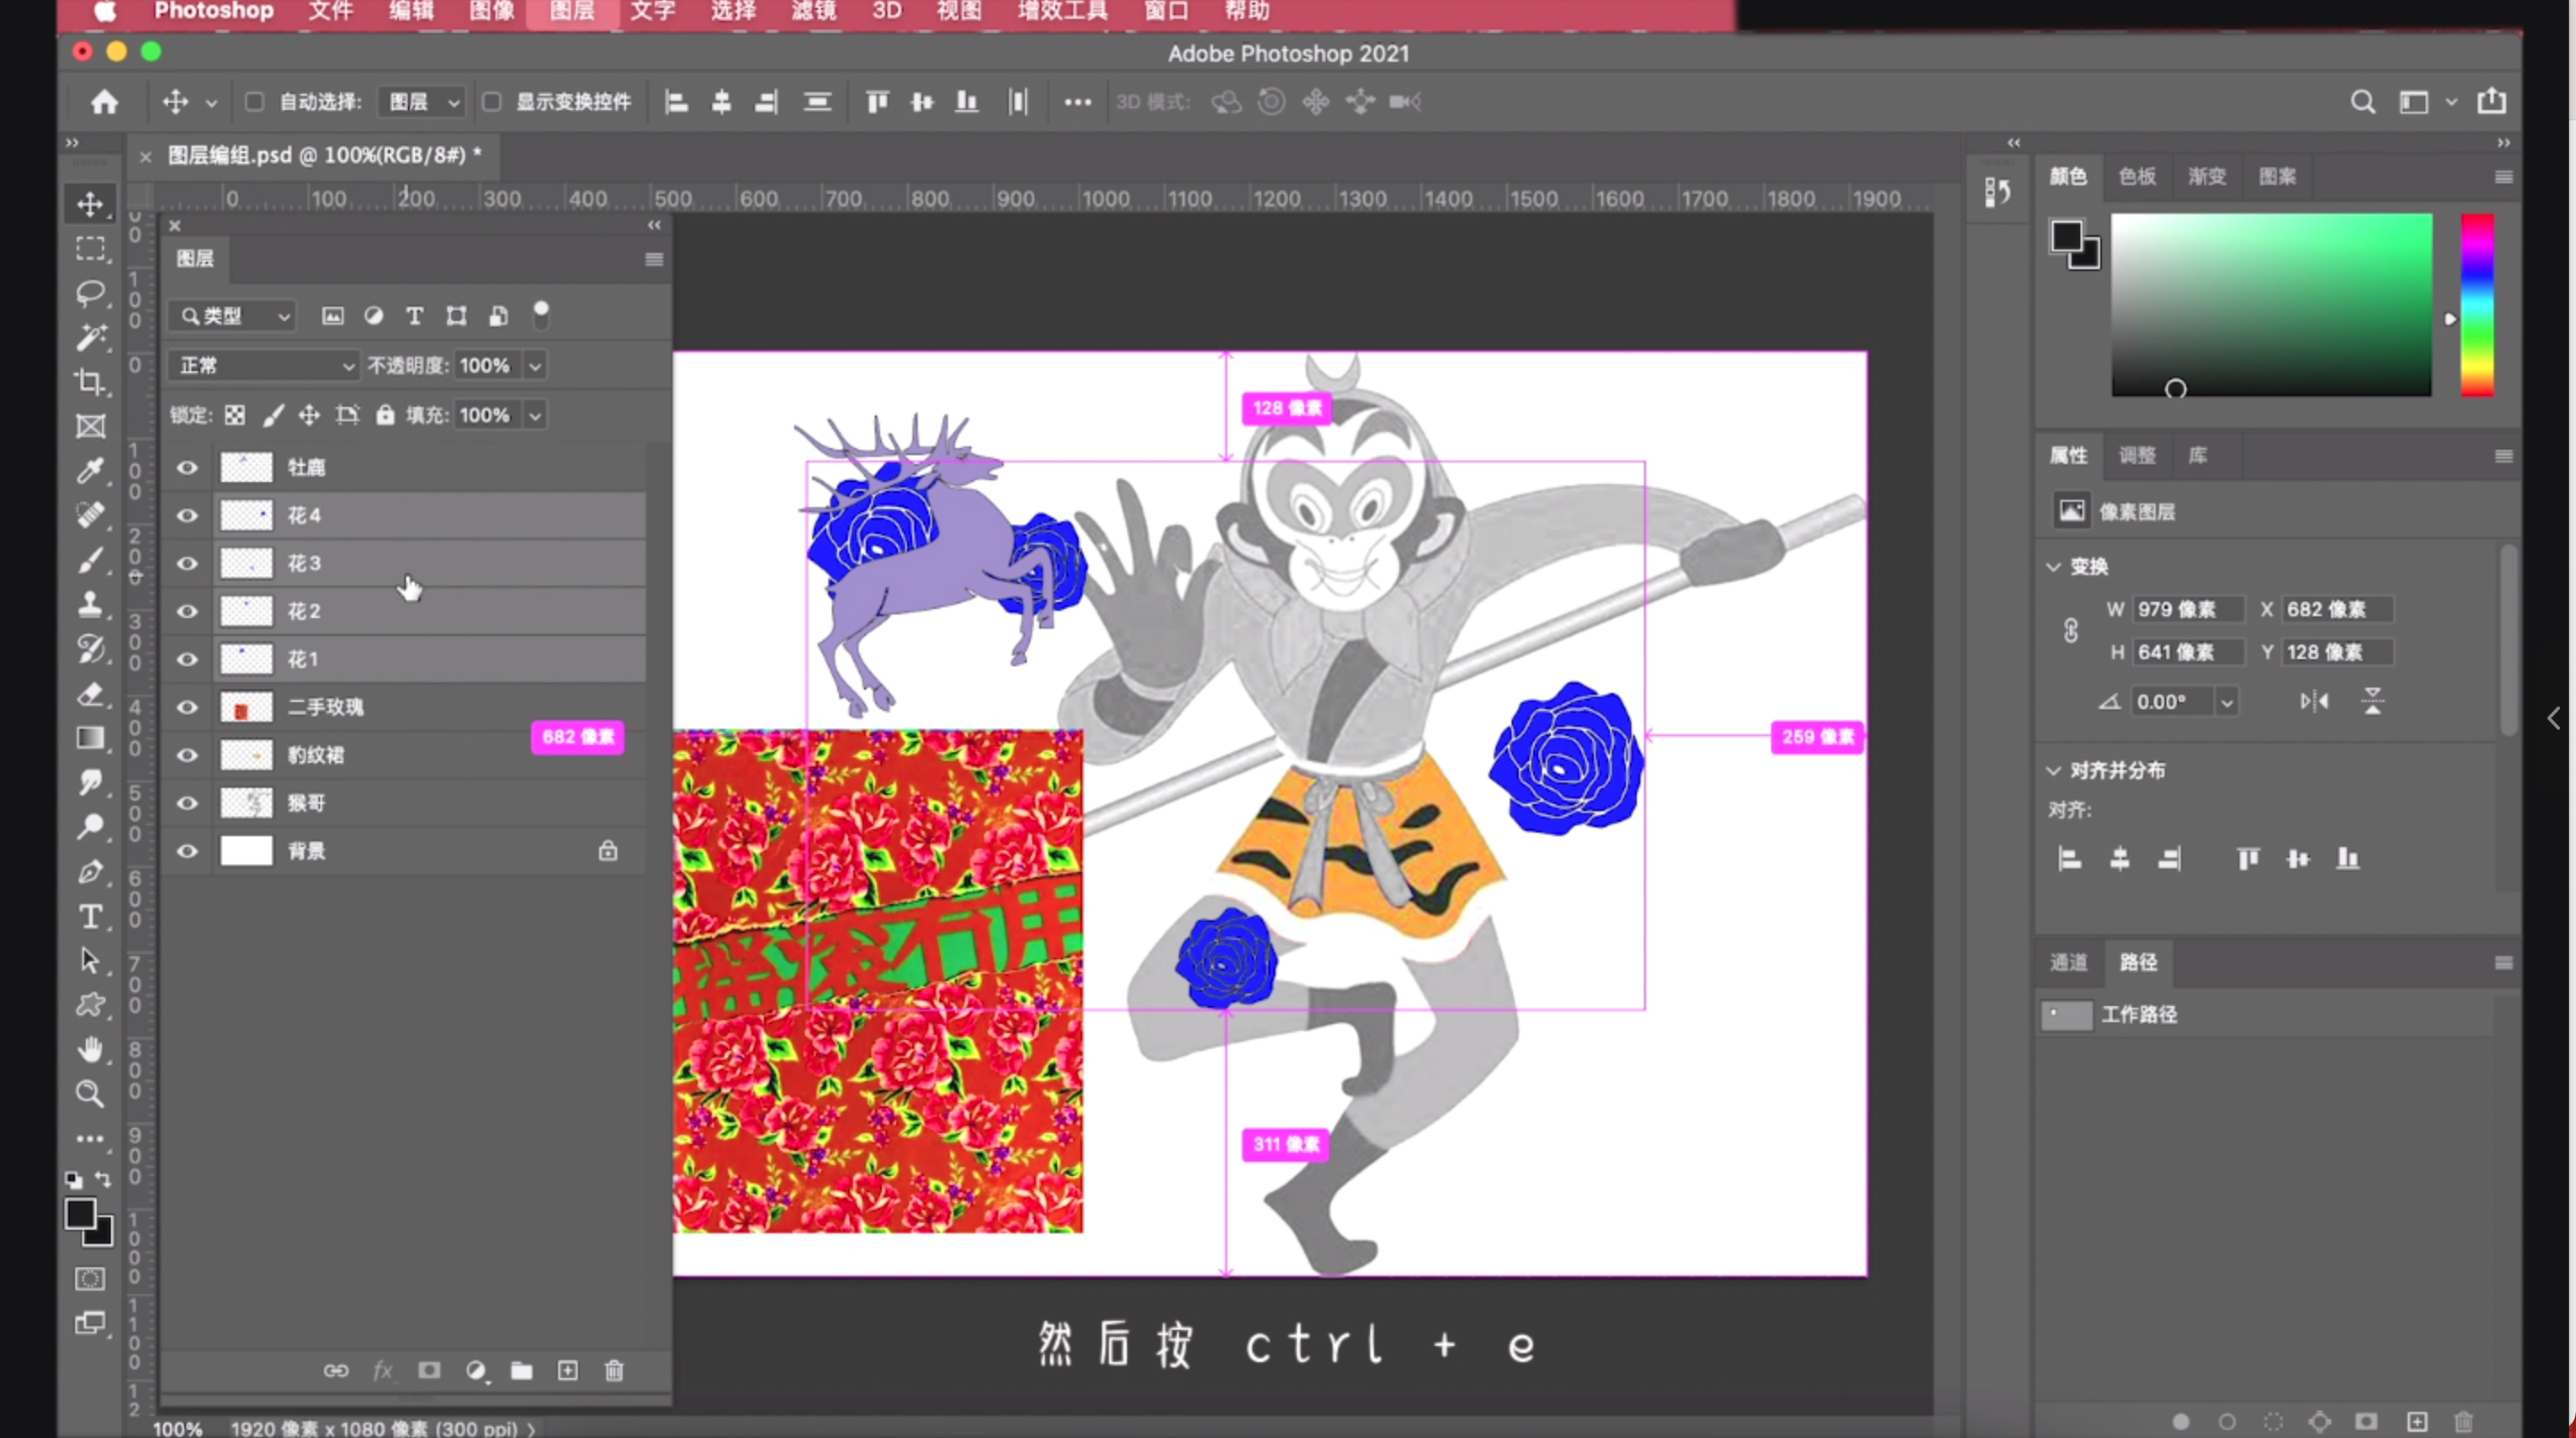The width and height of the screenshot is (2576, 1438).
Task: Select the Eyedropper tool
Action: coord(90,470)
